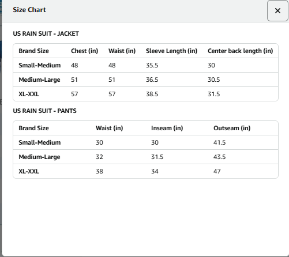
Task: Click the Center back length (in) header
Action: [241, 51]
